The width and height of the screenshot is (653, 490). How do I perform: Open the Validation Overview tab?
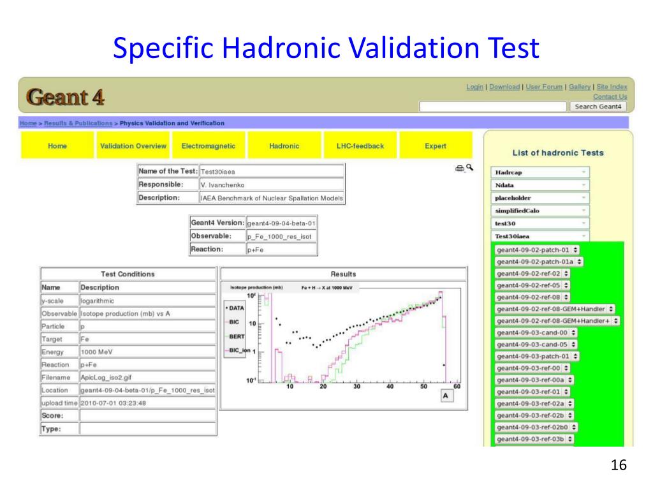pyautogui.click(x=133, y=146)
